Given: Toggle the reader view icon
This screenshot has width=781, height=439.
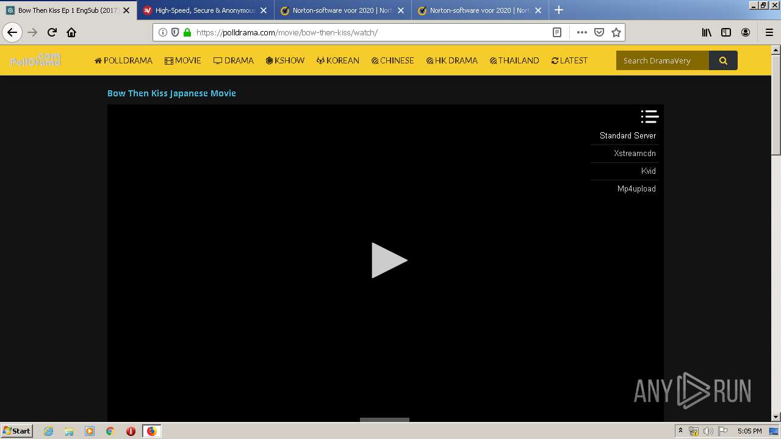Looking at the screenshot, I should (x=556, y=32).
